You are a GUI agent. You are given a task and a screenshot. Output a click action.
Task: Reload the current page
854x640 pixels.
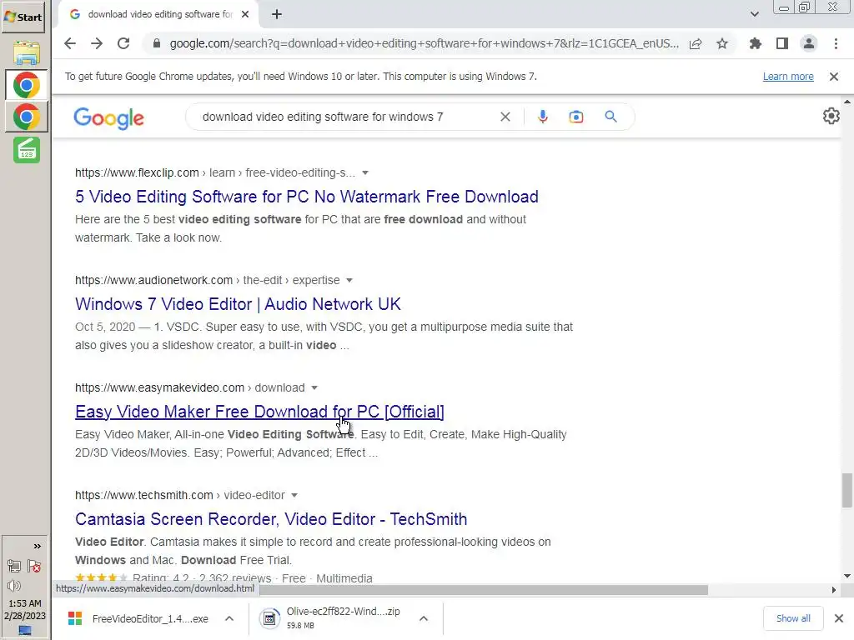[x=123, y=43]
